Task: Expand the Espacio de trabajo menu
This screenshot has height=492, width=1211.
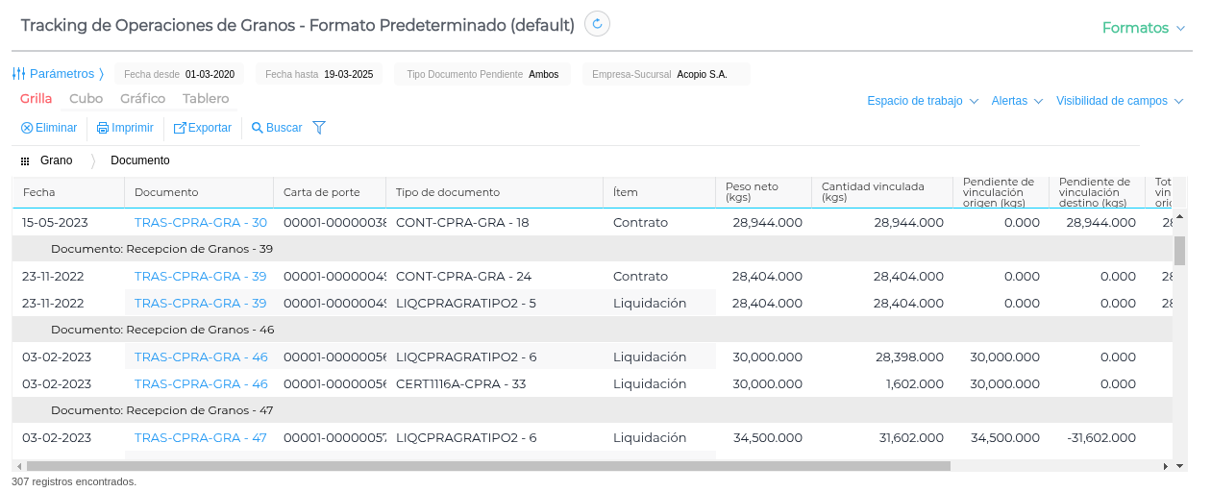Action: (922, 101)
